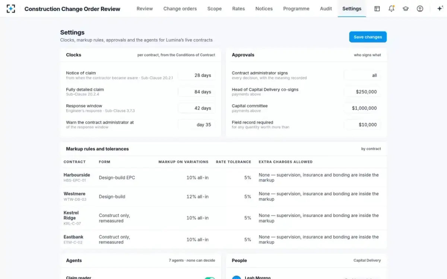Click Kestrel Ridge's extra charges allowed text
Image resolution: width=447 pixels, height=279 pixels.
pos(318,218)
